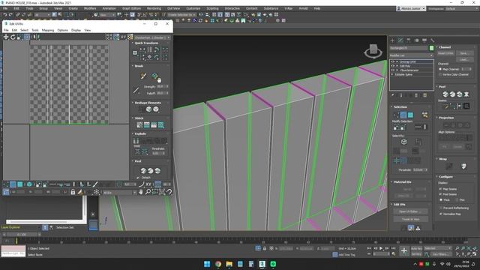The image size is (480, 270).
Task: Select the Freeform mode tool in Edit UVWs
Action: tap(27, 37)
